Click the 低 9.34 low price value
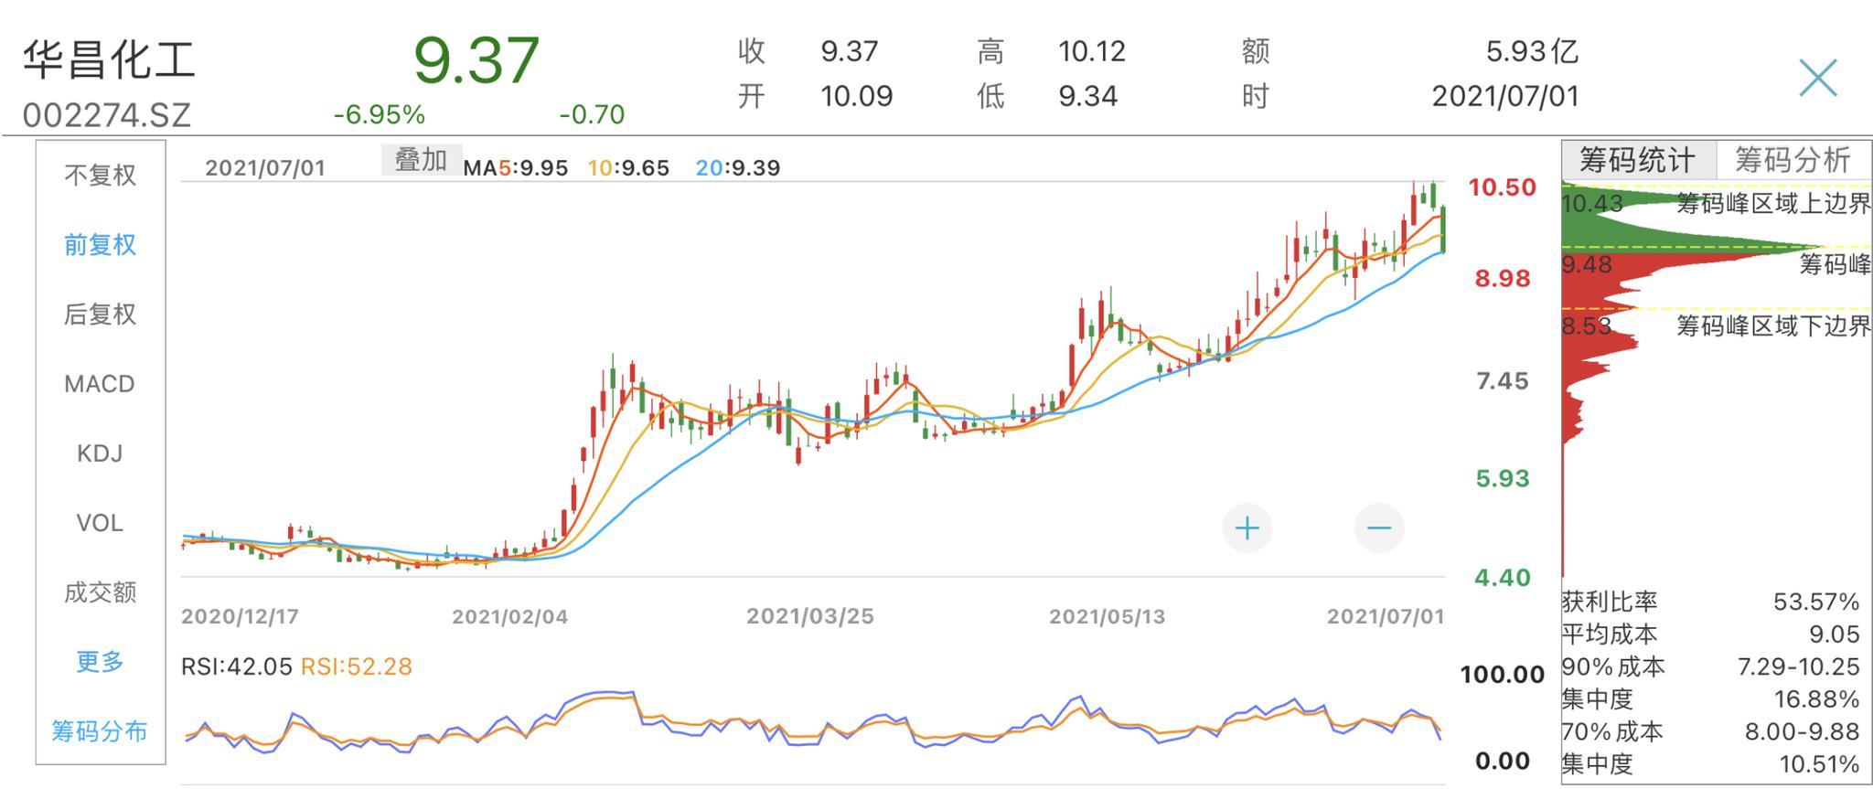1873x789 pixels. [x=1087, y=96]
